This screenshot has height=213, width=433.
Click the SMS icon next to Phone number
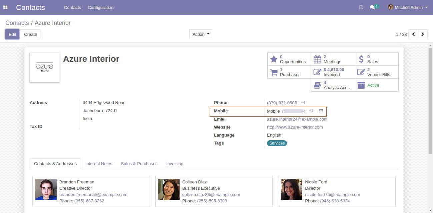pos(303,103)
